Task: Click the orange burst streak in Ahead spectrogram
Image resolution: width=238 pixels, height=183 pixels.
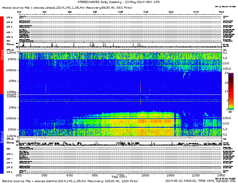Action: 141,88
